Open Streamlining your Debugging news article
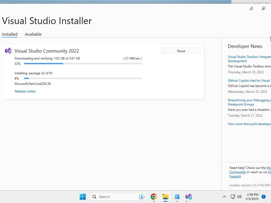This screenshot has height=203, width=271. click(249, 102)
